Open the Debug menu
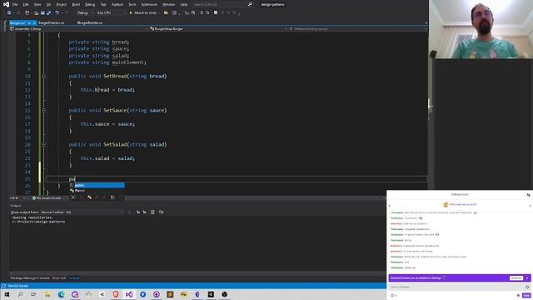The height and width of the screenshot is (300, 533). click(x=90, y=4)
